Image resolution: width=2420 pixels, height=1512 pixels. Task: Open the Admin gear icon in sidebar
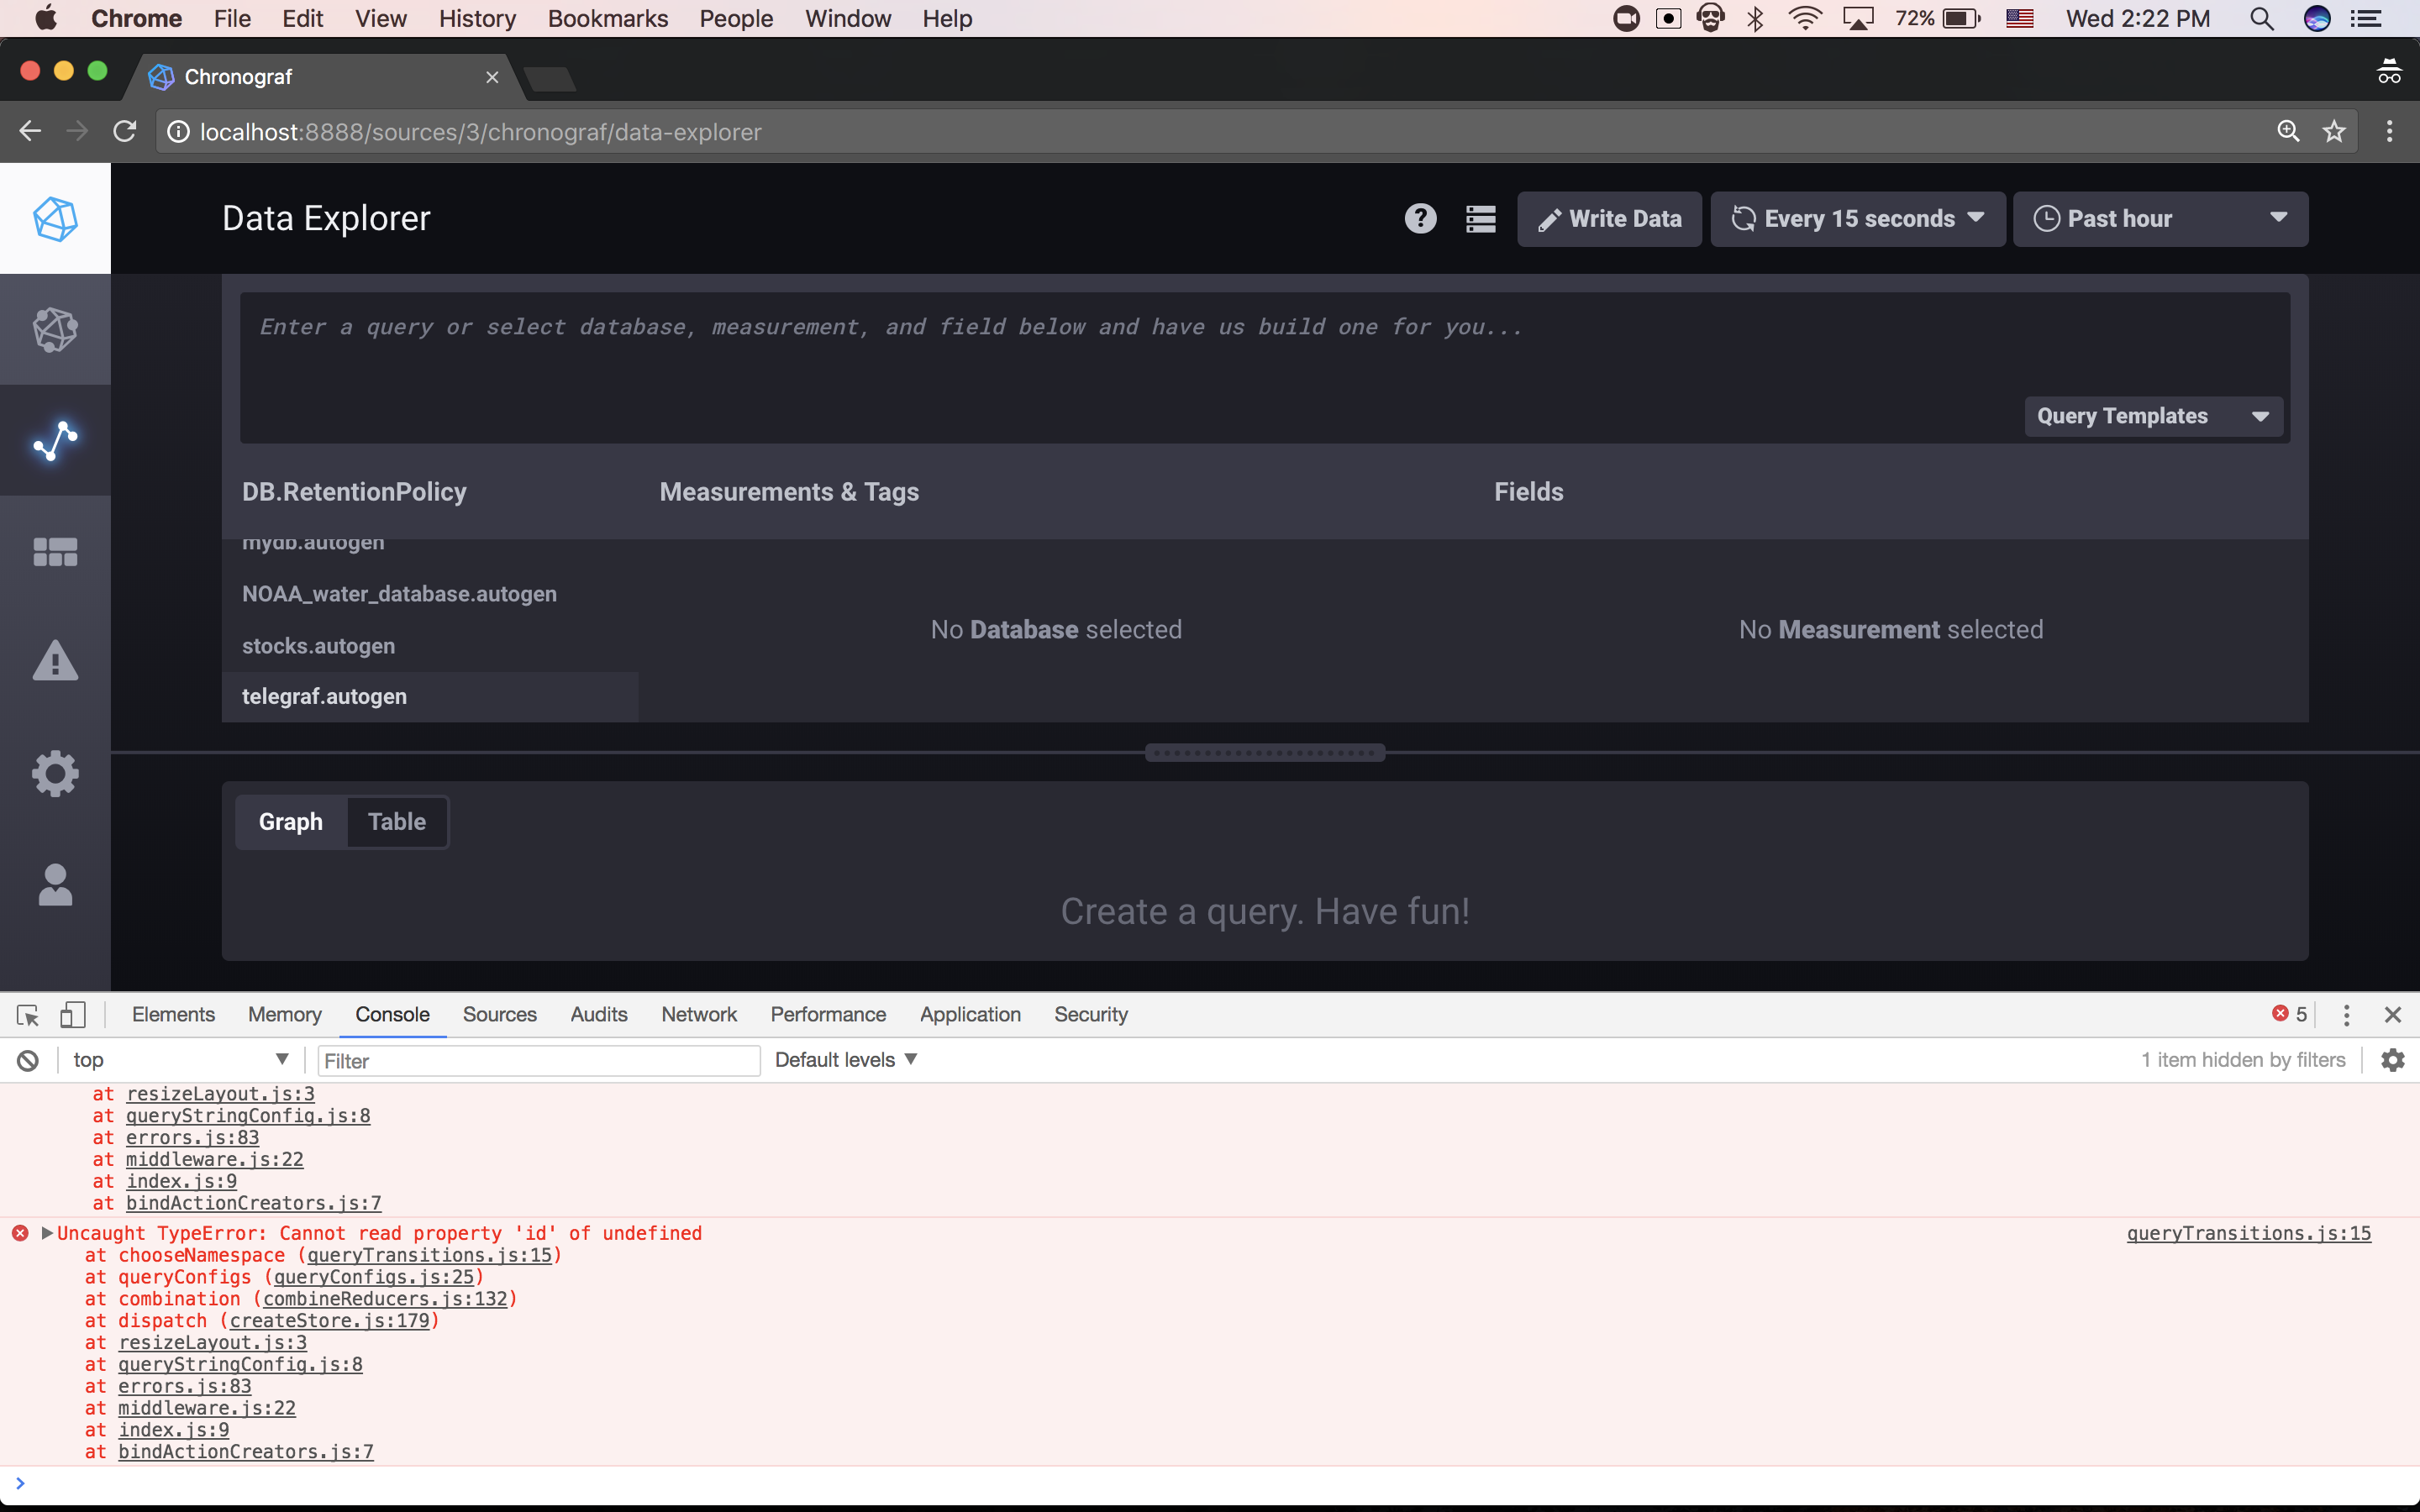pos(55,772)
